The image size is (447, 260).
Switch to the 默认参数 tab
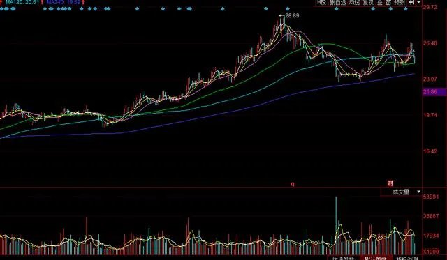376,259
